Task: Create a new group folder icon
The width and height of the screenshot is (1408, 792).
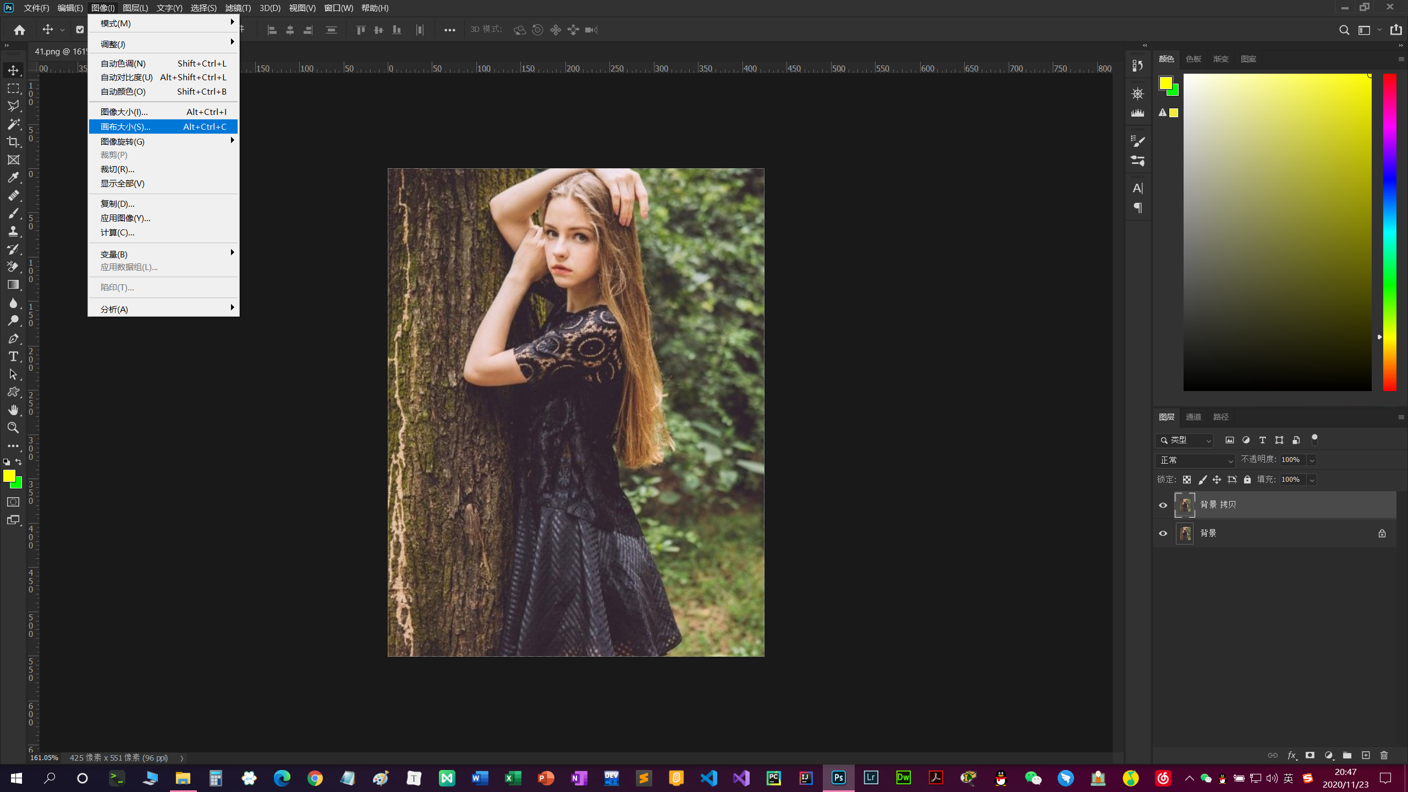Action: point(1347,755)
